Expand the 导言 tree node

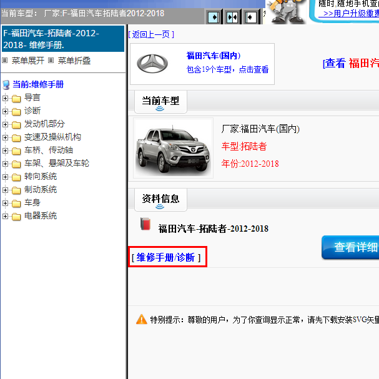(5, 98)
